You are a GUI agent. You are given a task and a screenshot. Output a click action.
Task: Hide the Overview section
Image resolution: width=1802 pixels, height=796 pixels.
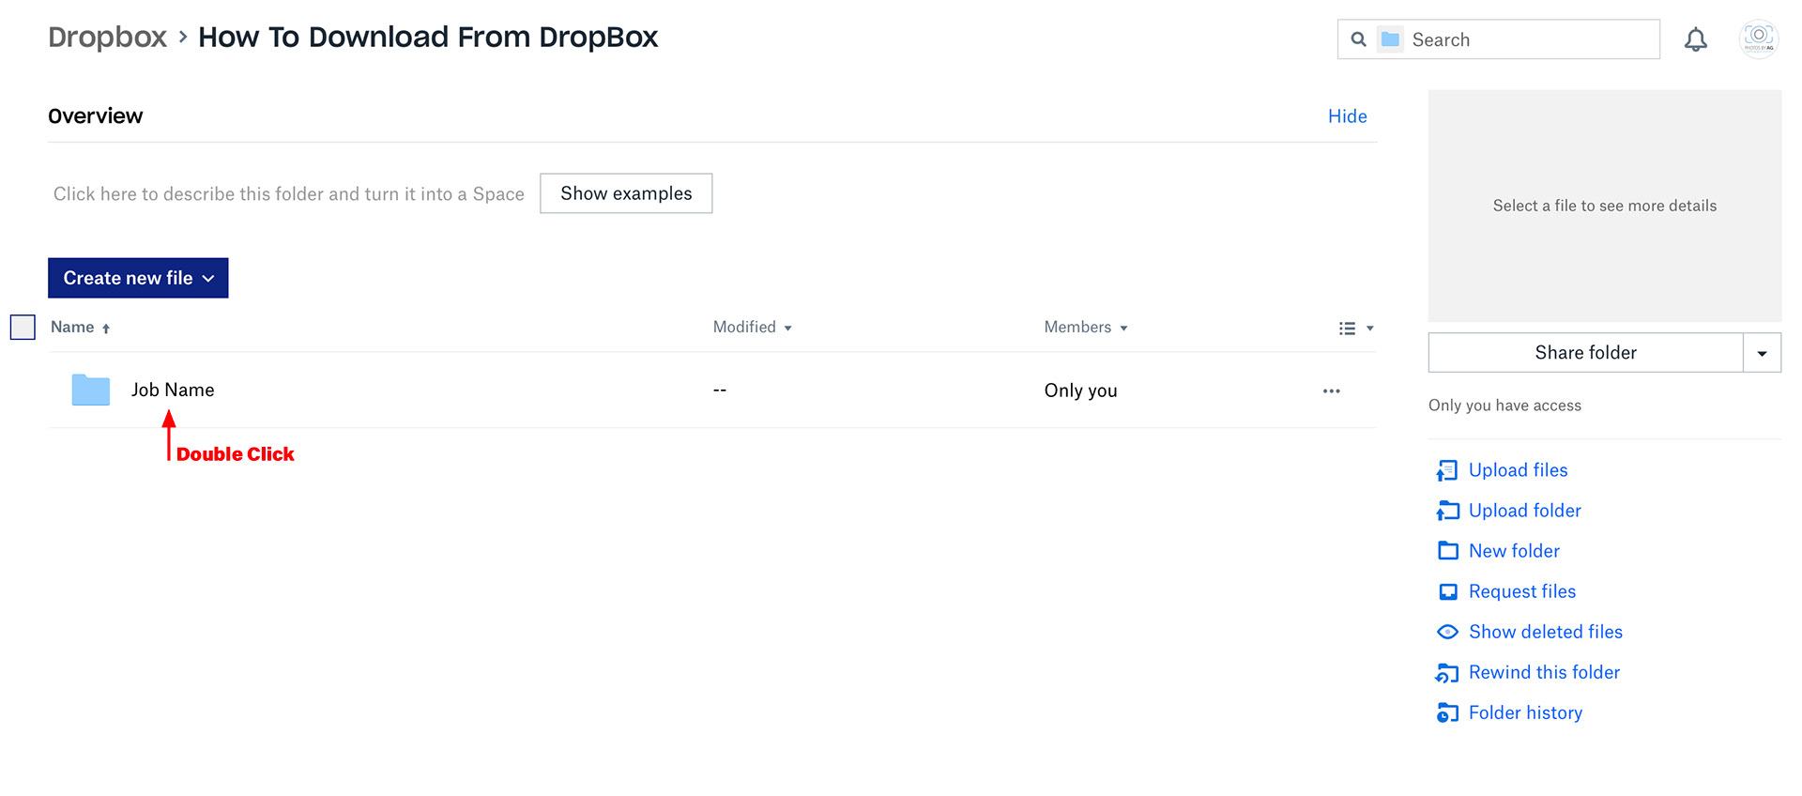pos(1347,116)
